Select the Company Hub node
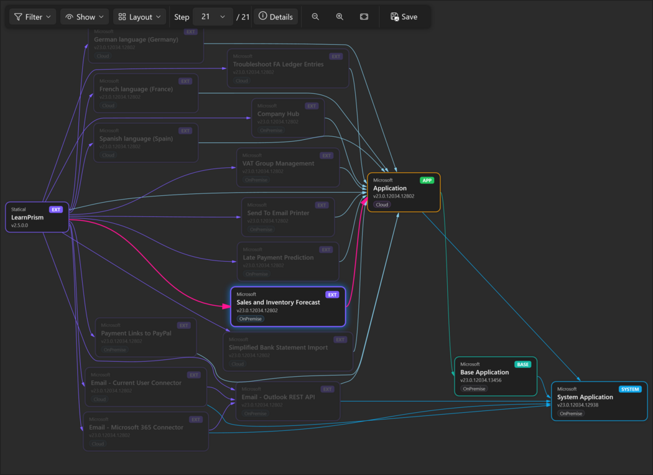This screenshot has width=653, height=475. 288,118
